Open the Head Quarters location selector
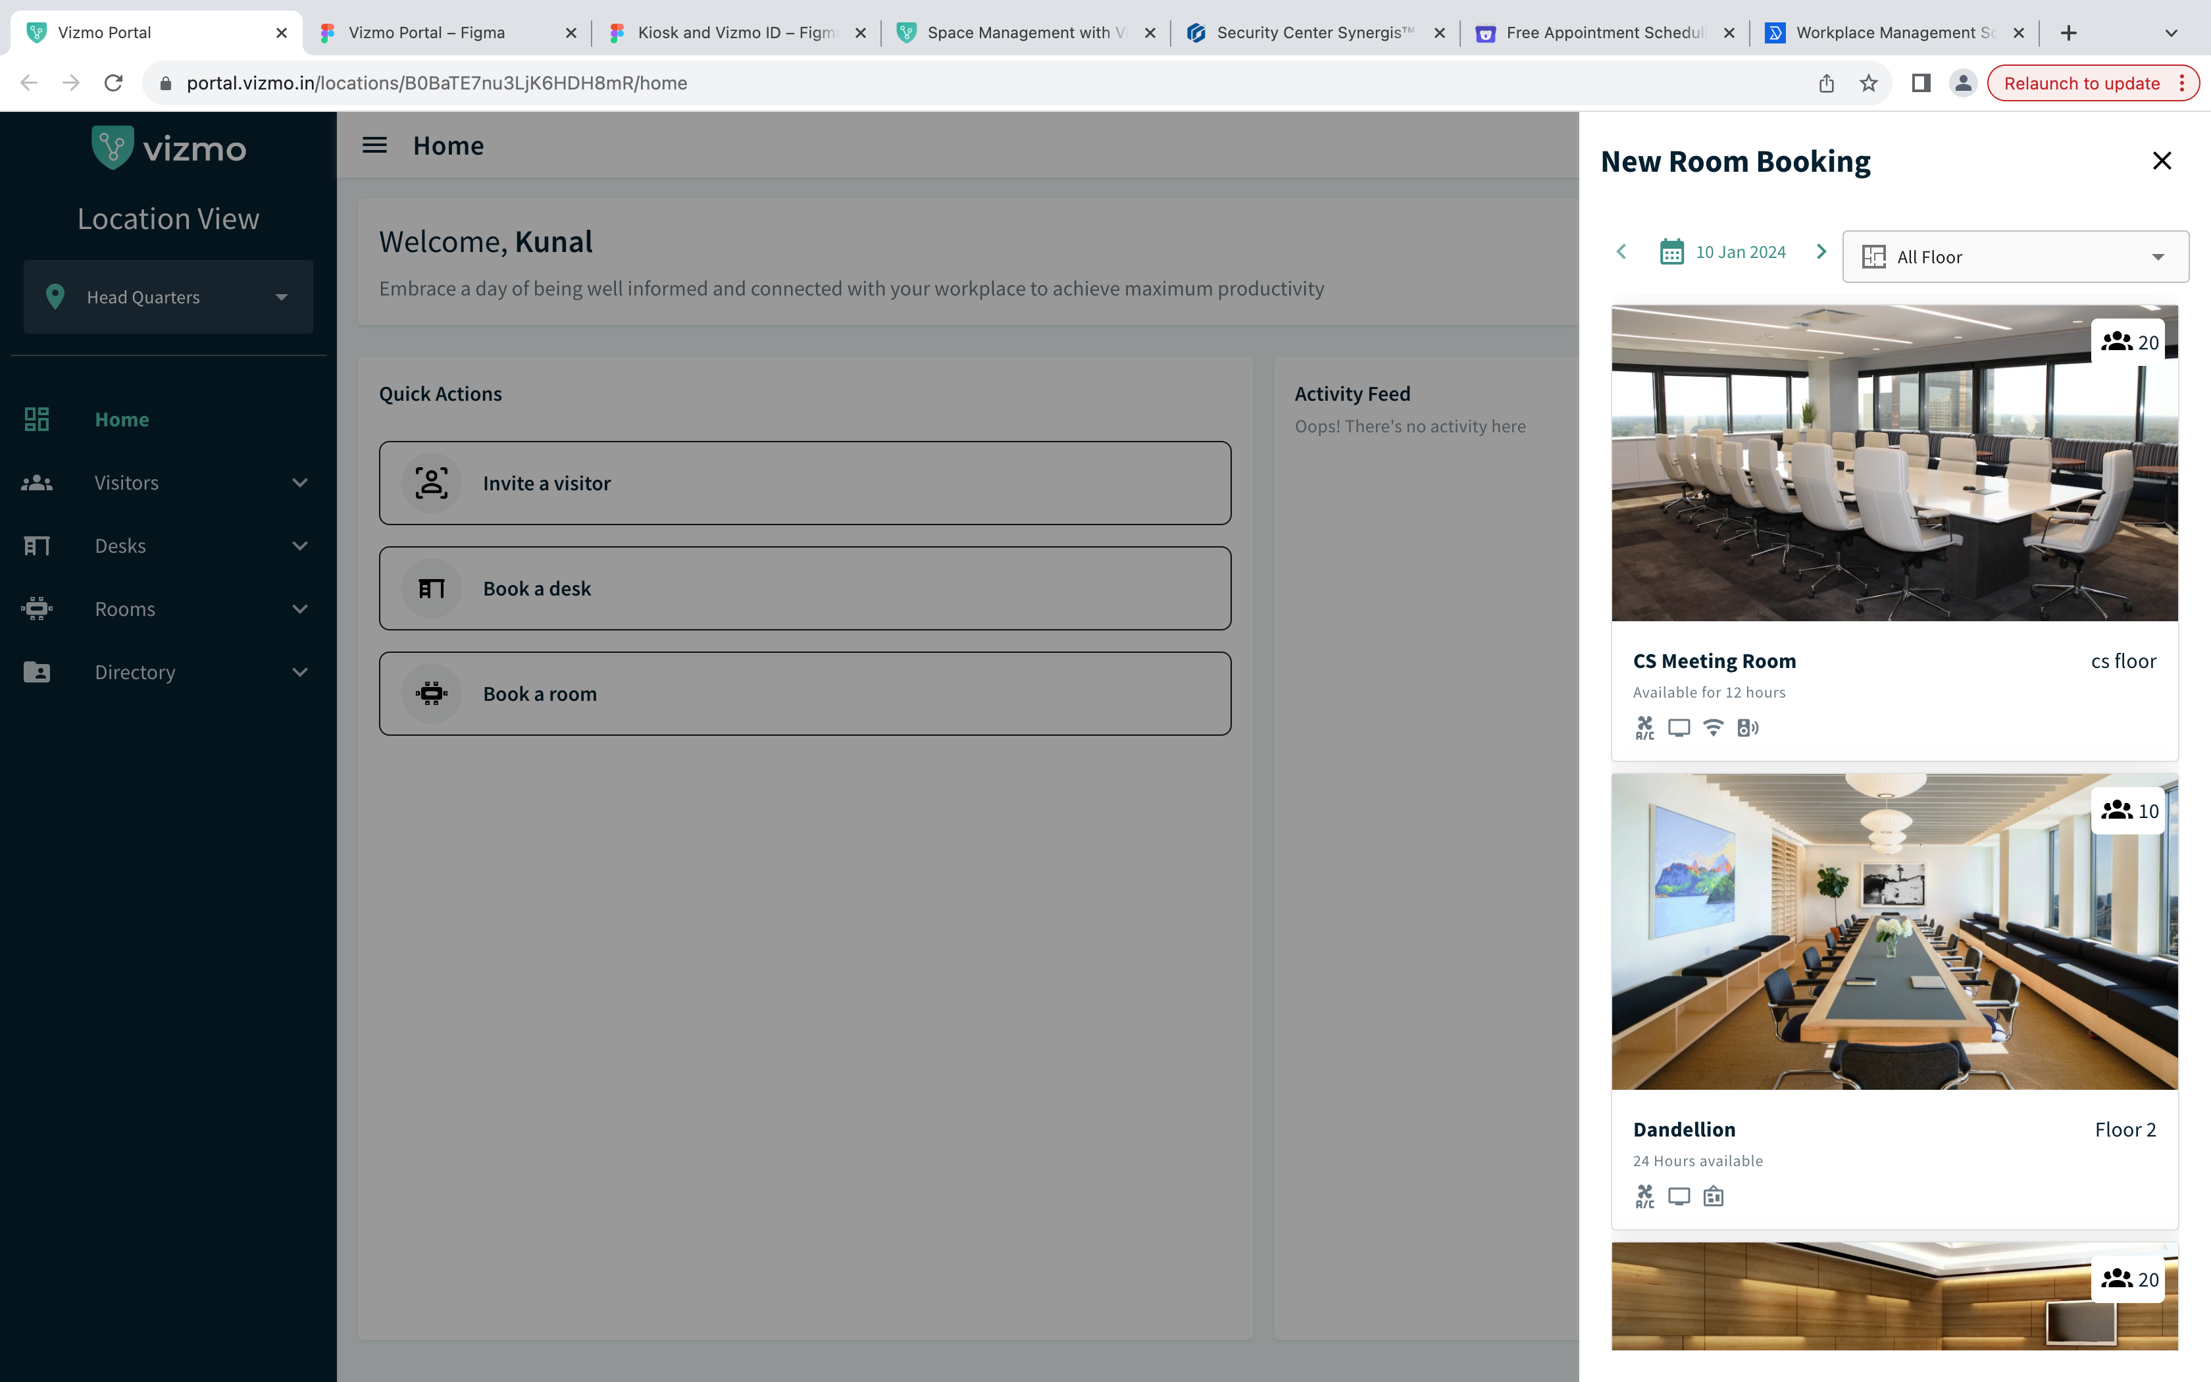This screenshot has height=1382, width=2211. (x=168, y=297)
